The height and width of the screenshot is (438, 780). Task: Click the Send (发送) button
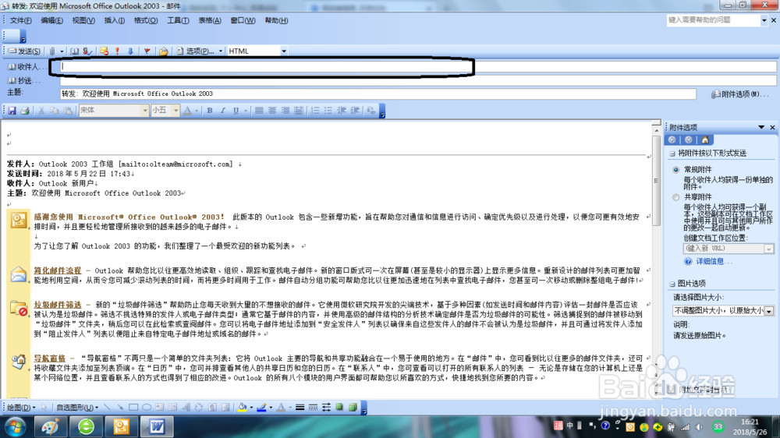pyautogui.click(x=24, y=51)
